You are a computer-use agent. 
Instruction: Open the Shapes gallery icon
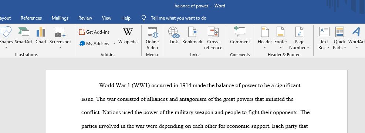(6, 32)
